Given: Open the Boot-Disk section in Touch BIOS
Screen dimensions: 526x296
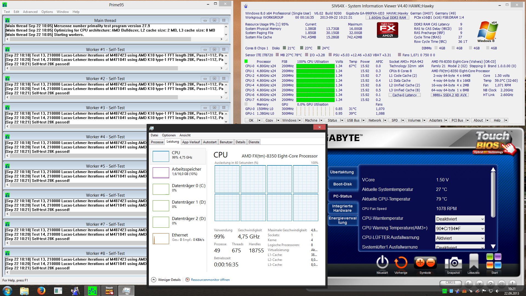Looking at the screenshot, I should (x=342, y=184).
